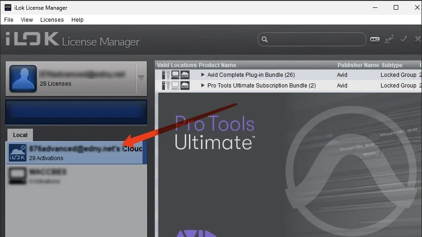This screenshot has width=422, height=237.
Task: Click the checkmark activate toolbar icon
Action: pos(403,39)
